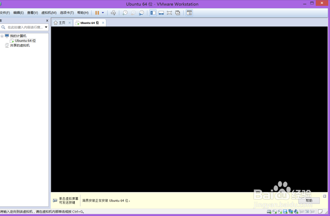The image size is (330, 216).
Task: Click the 简易安装正在安装 Ubuntu 64 位 message
Action: pos(106,201)
